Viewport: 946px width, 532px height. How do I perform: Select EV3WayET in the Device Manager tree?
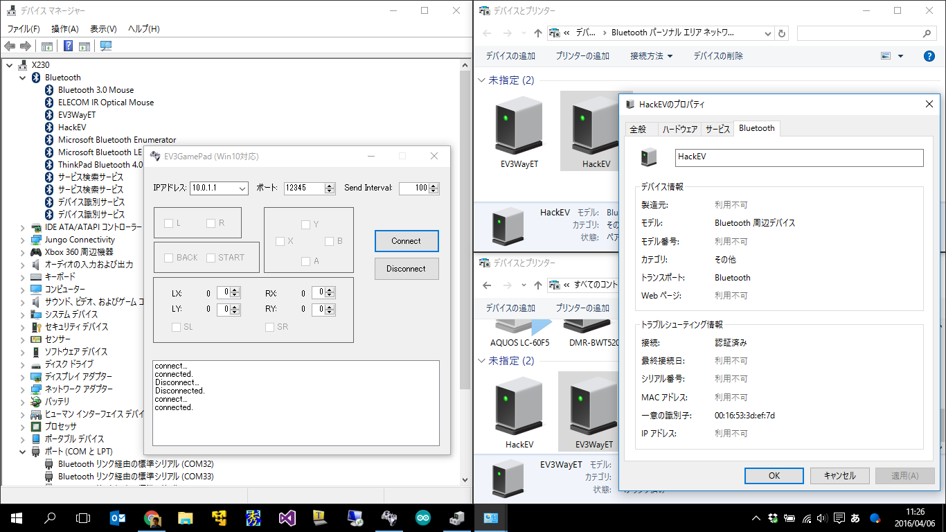point(77,115)
